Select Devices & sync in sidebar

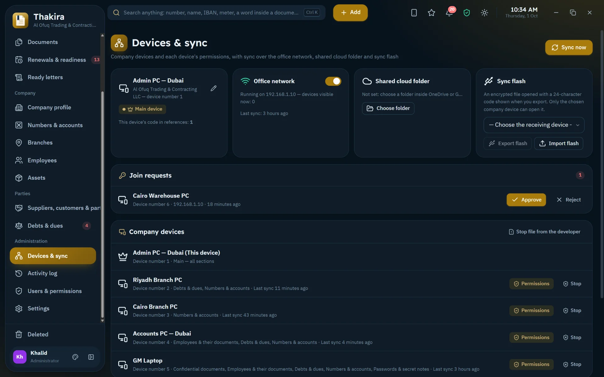[53, 256]
